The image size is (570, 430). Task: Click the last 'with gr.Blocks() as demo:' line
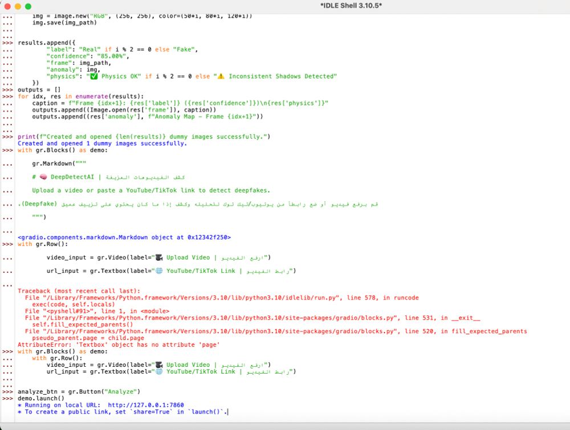(63, 351)
